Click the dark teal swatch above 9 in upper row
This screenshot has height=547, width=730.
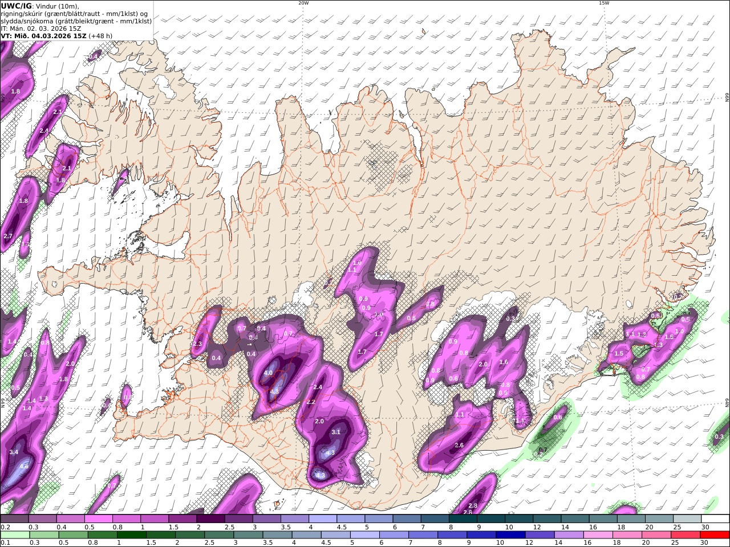490,519
